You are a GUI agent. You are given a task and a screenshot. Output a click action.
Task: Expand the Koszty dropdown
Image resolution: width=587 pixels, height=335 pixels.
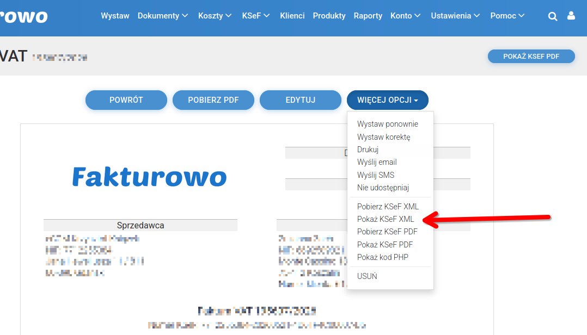point(215,16)
